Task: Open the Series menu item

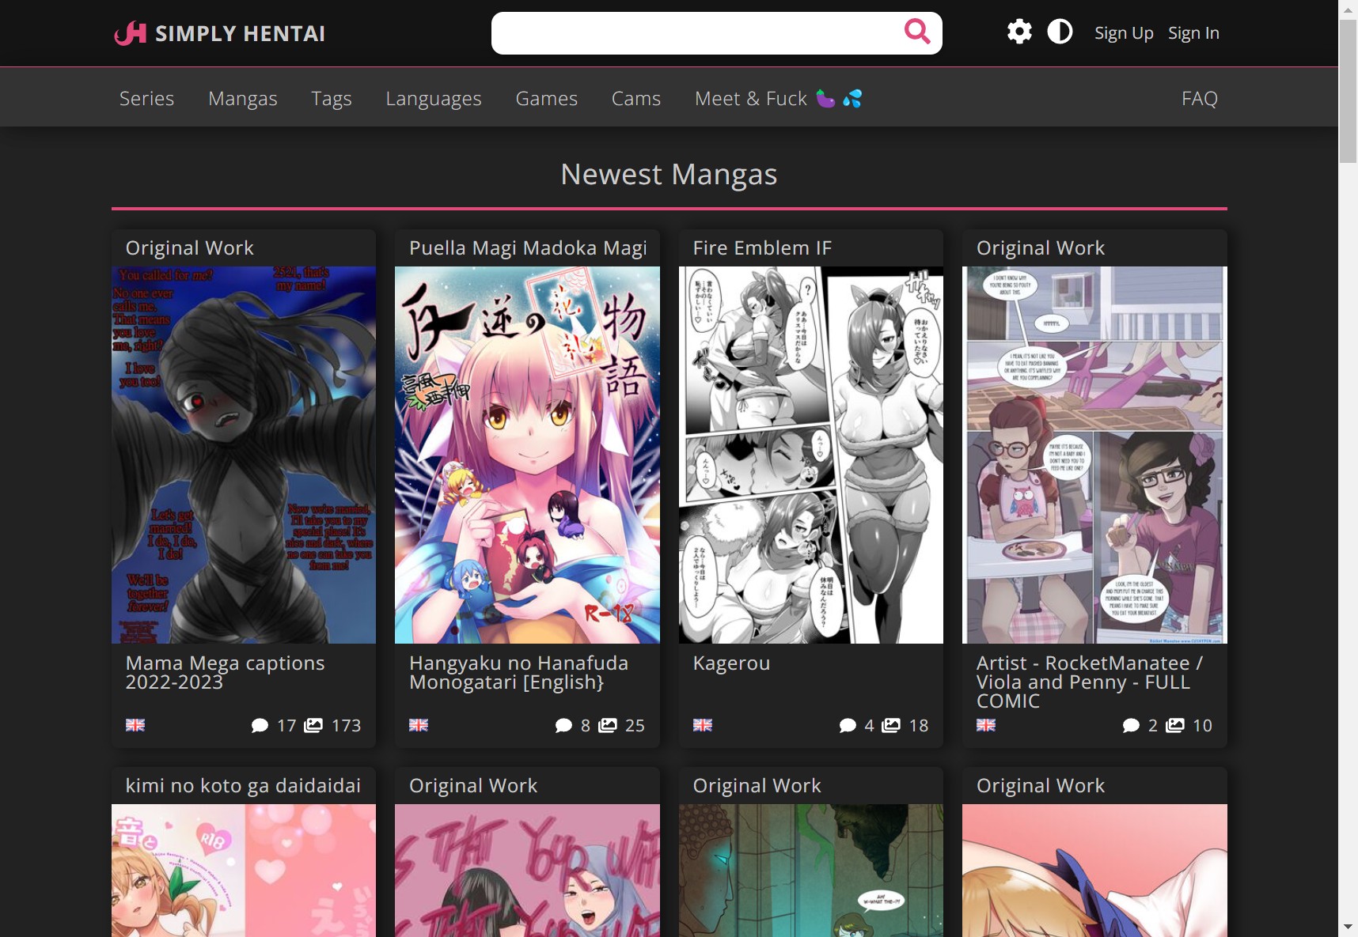Action: click(x=146, y=98)
